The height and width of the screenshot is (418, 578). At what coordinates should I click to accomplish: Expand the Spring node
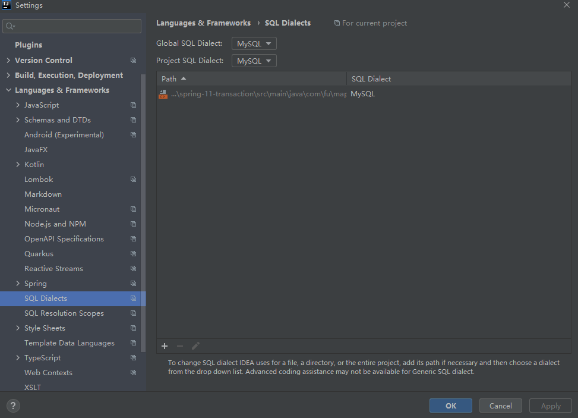coord(18,284)
